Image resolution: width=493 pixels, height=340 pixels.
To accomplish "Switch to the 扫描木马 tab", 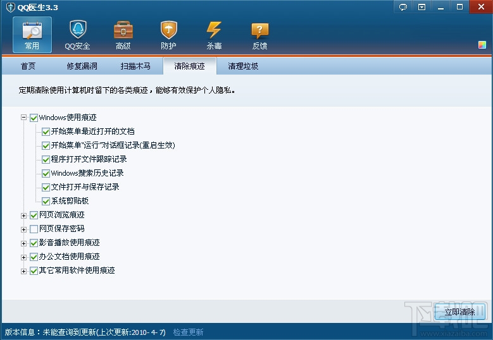I will (x=135, y=66).
